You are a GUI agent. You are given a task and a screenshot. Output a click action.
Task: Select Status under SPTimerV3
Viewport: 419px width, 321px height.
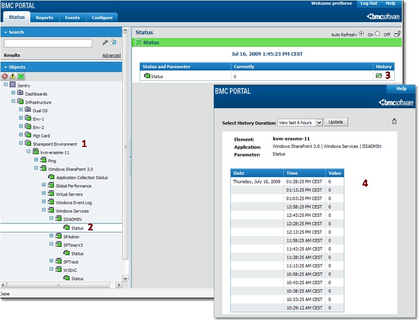77,253
